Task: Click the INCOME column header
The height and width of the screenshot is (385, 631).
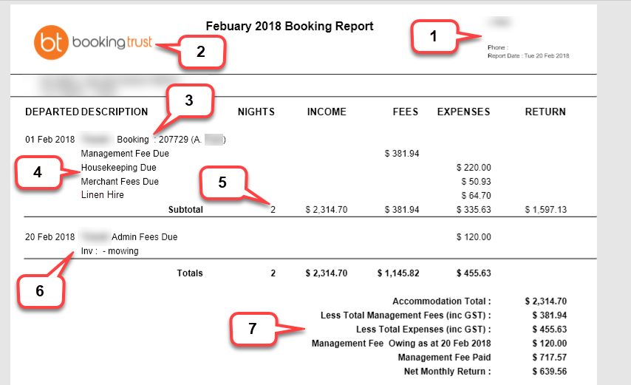Action: tap(327, 112)
